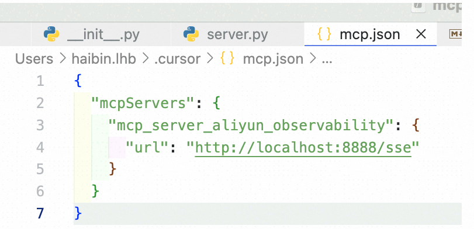Click the mcp.json breadcrumb item

[x=273, y=59]
